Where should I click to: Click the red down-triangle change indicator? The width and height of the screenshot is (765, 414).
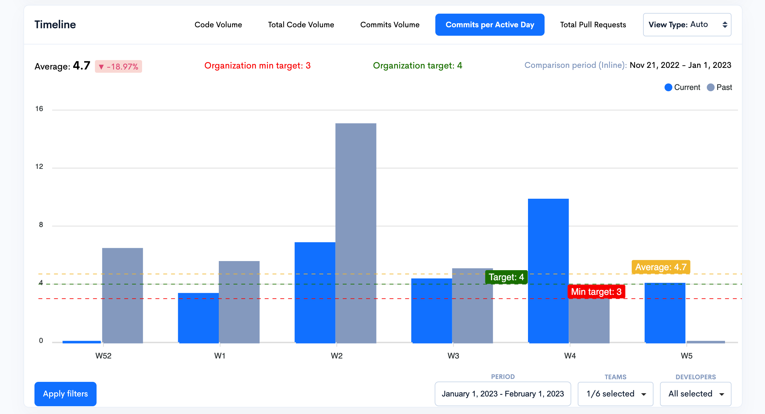(x=101, y=67)
